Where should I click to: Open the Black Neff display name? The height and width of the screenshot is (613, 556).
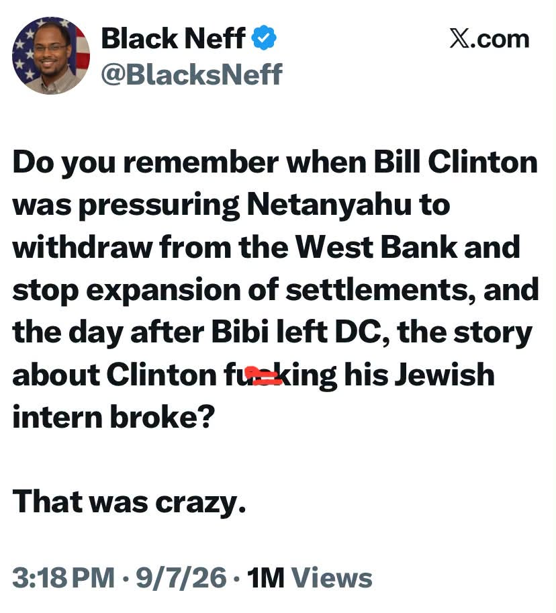(173, 38)
